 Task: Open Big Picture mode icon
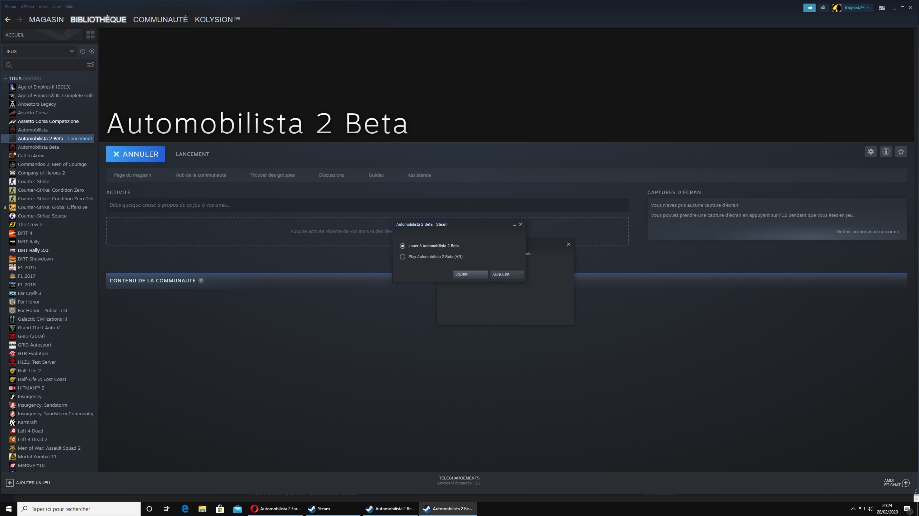pyautogui.click(x=882, y=8)
